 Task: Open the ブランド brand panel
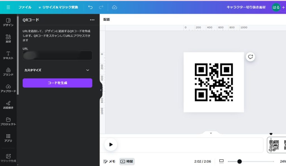point(8,71)
